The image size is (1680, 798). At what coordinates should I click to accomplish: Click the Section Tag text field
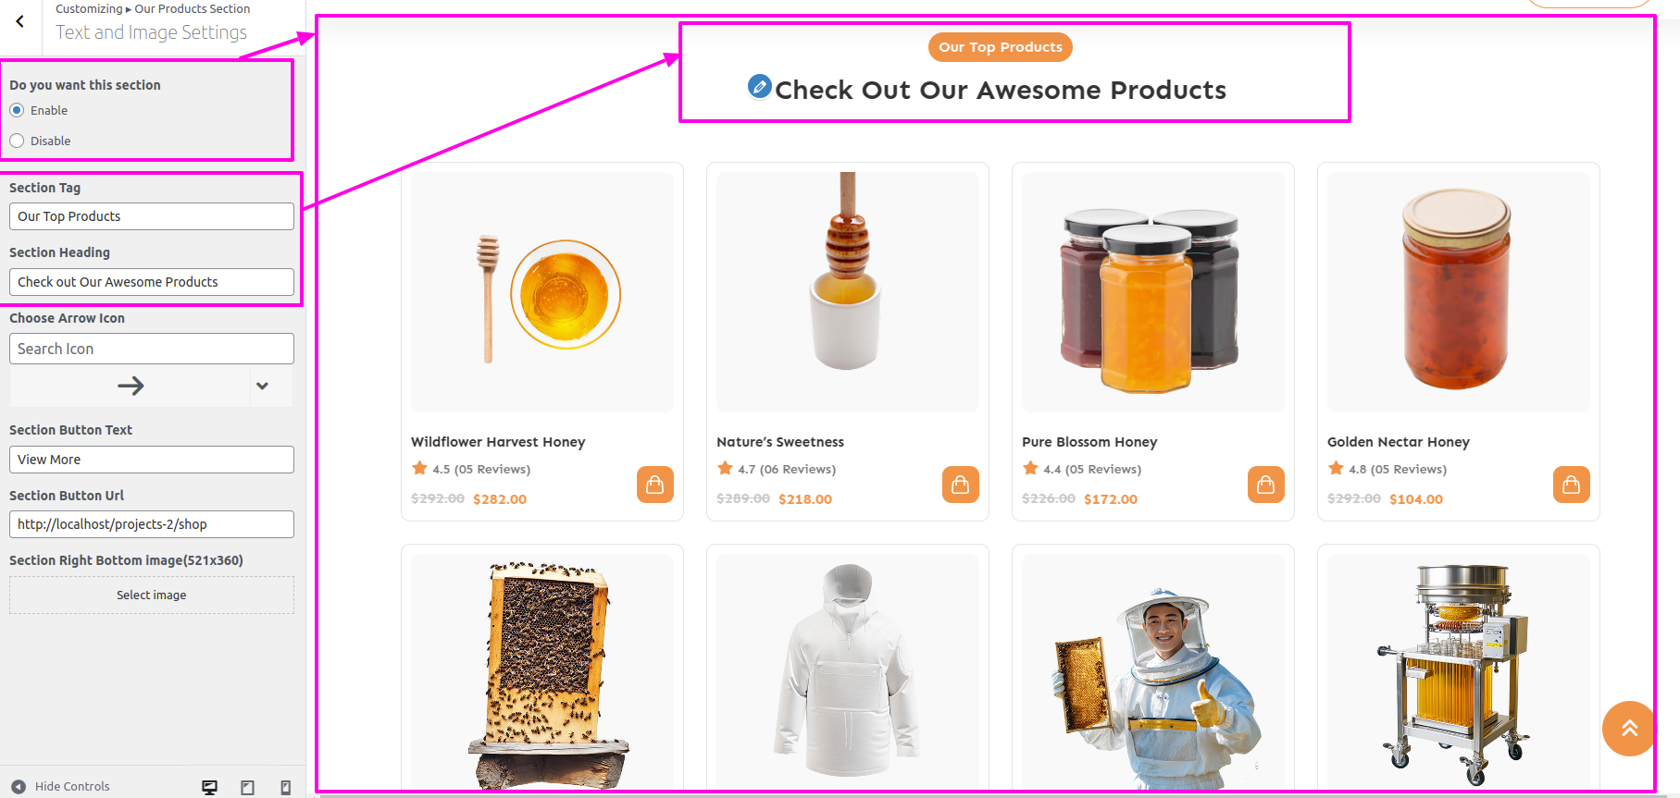(x=152, y=216)
